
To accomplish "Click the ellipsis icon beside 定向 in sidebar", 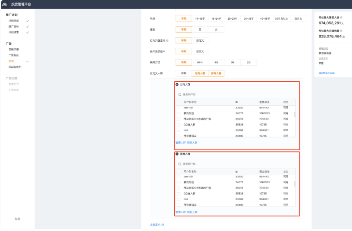I will click(28, 61).
